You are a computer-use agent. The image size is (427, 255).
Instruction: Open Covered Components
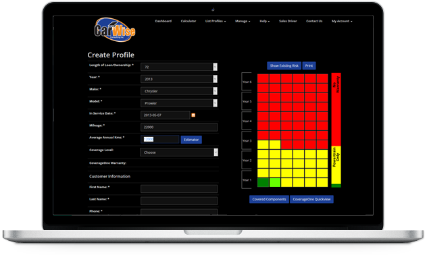269,199
